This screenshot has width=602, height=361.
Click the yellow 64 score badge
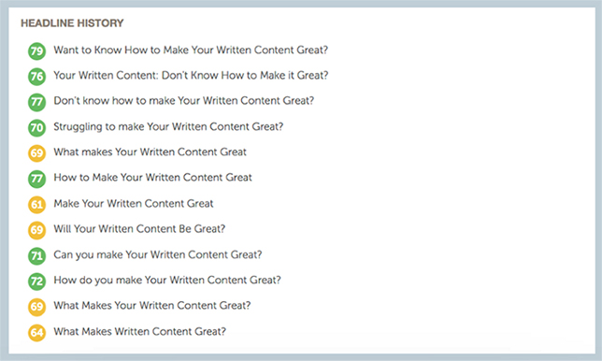coord(36,332)
